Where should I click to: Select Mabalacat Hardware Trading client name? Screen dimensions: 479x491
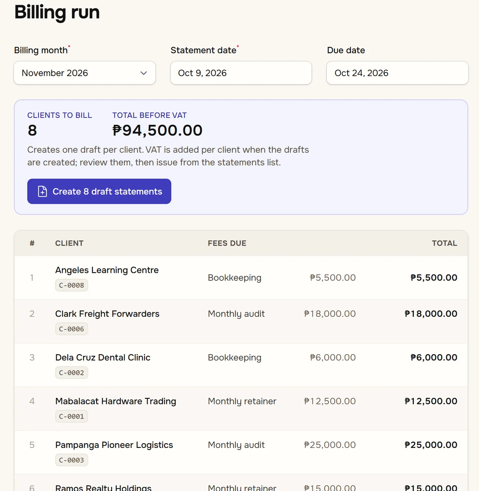[116, 401]
